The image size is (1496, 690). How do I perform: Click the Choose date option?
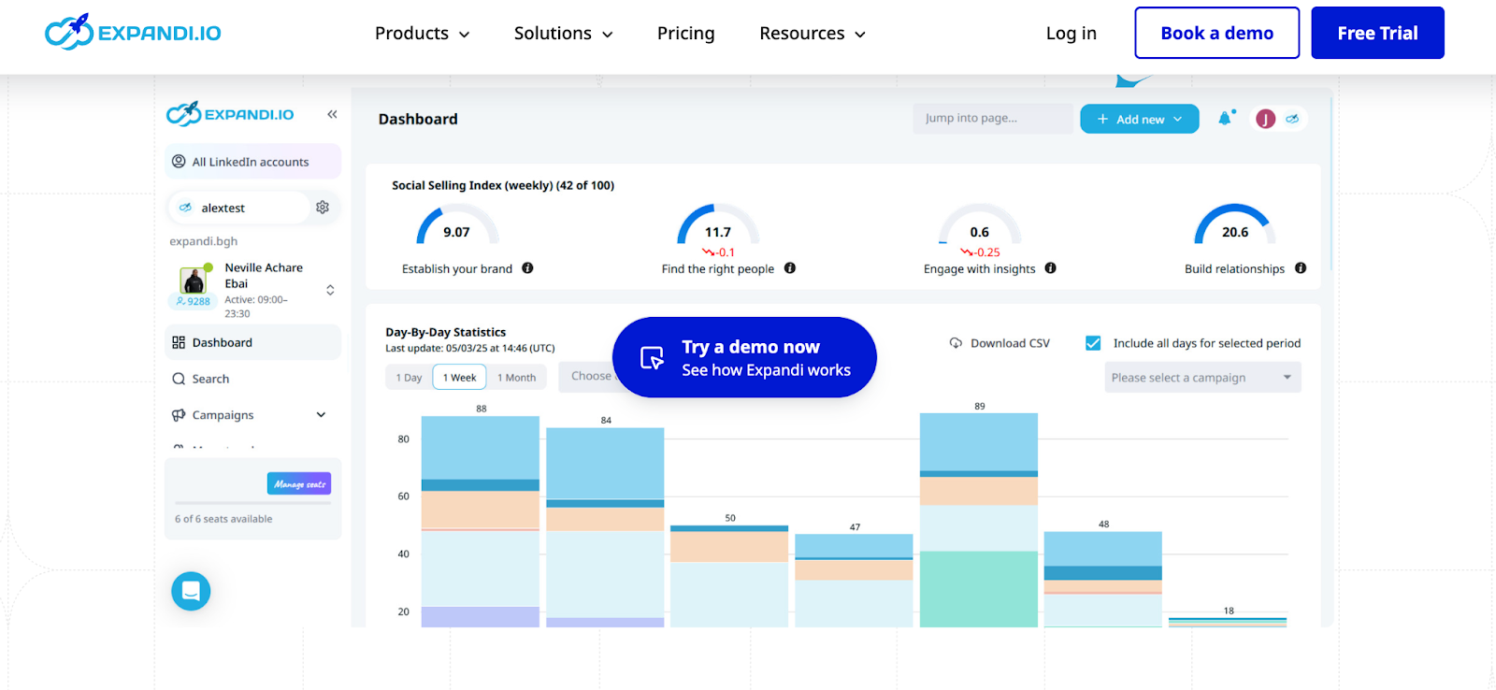pos(591,376)
